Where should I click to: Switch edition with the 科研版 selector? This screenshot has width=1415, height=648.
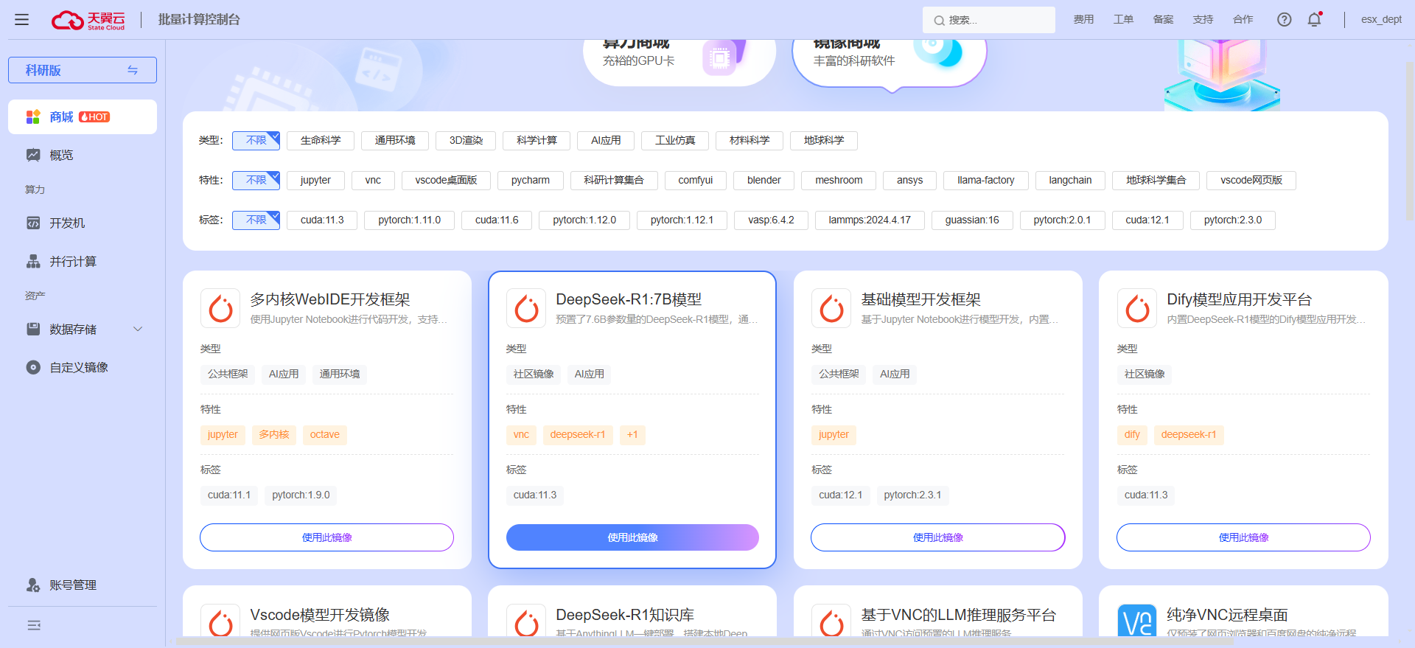click(83, 70)
